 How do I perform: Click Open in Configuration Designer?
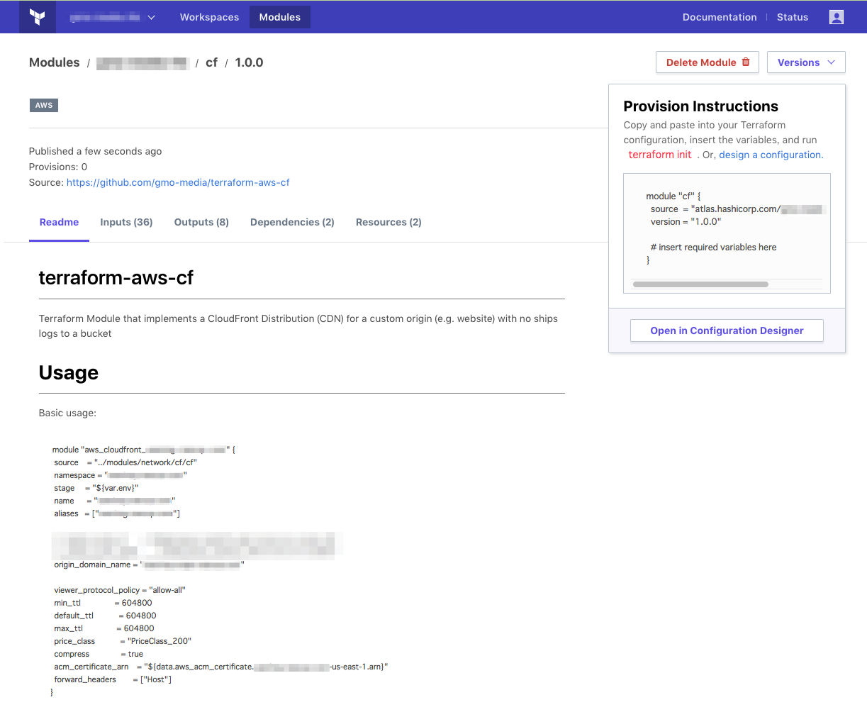[727, 330]
